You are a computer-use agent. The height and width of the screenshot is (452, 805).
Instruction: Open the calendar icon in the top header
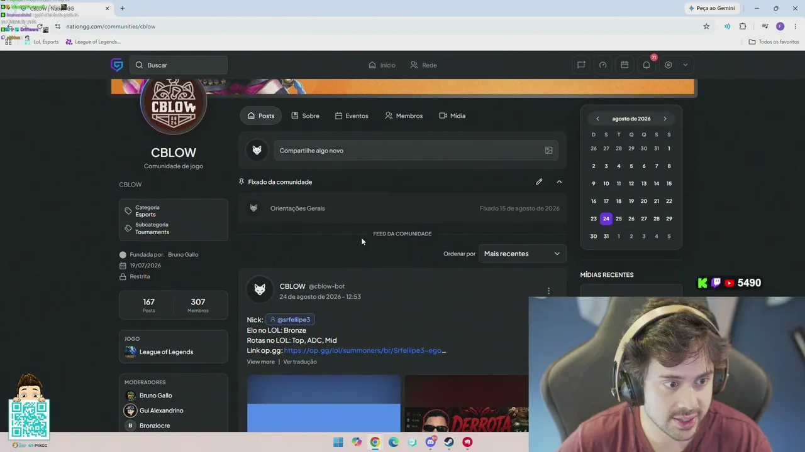coord(625,65)
